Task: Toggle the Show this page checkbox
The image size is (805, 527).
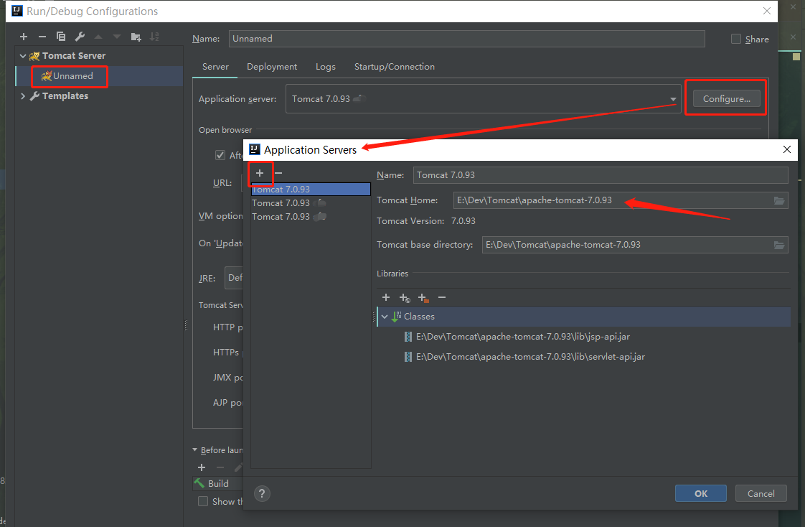Action: [203, 501]
